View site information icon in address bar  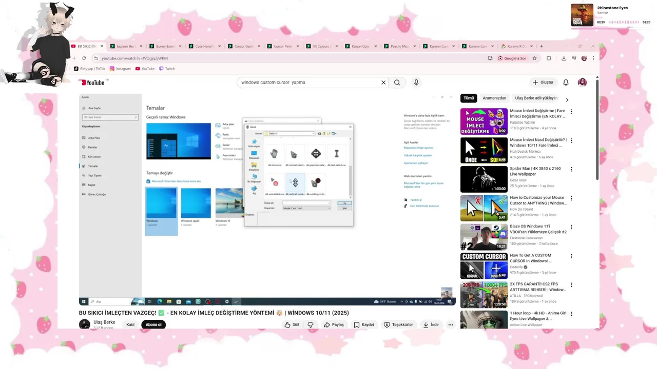(x=95, y=58)
